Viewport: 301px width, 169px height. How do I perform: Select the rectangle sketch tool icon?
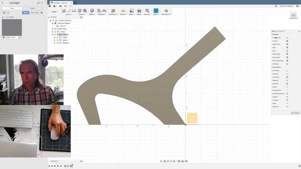point(74,11)
